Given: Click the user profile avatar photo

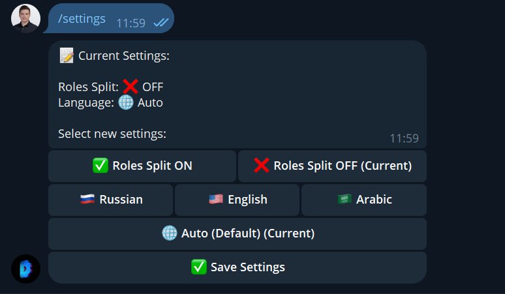Looking at the screenshot, I should (x=25, y=19).
